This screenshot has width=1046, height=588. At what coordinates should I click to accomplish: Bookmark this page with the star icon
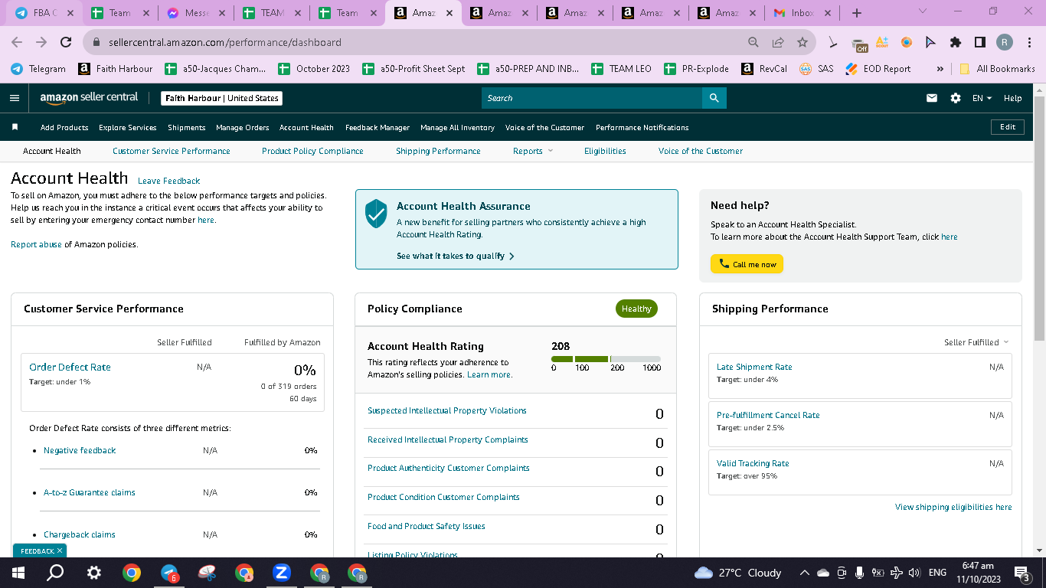point(802,43)
